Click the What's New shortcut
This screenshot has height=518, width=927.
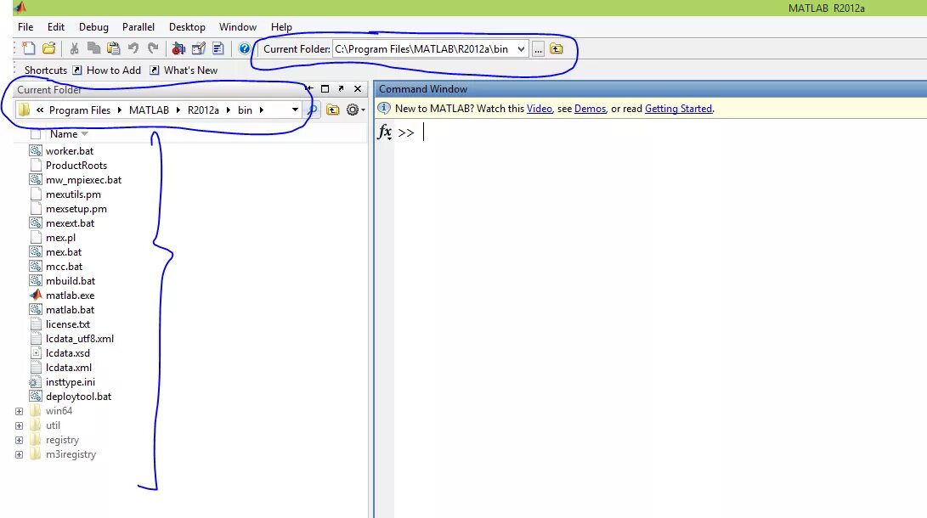click(184, 70)
